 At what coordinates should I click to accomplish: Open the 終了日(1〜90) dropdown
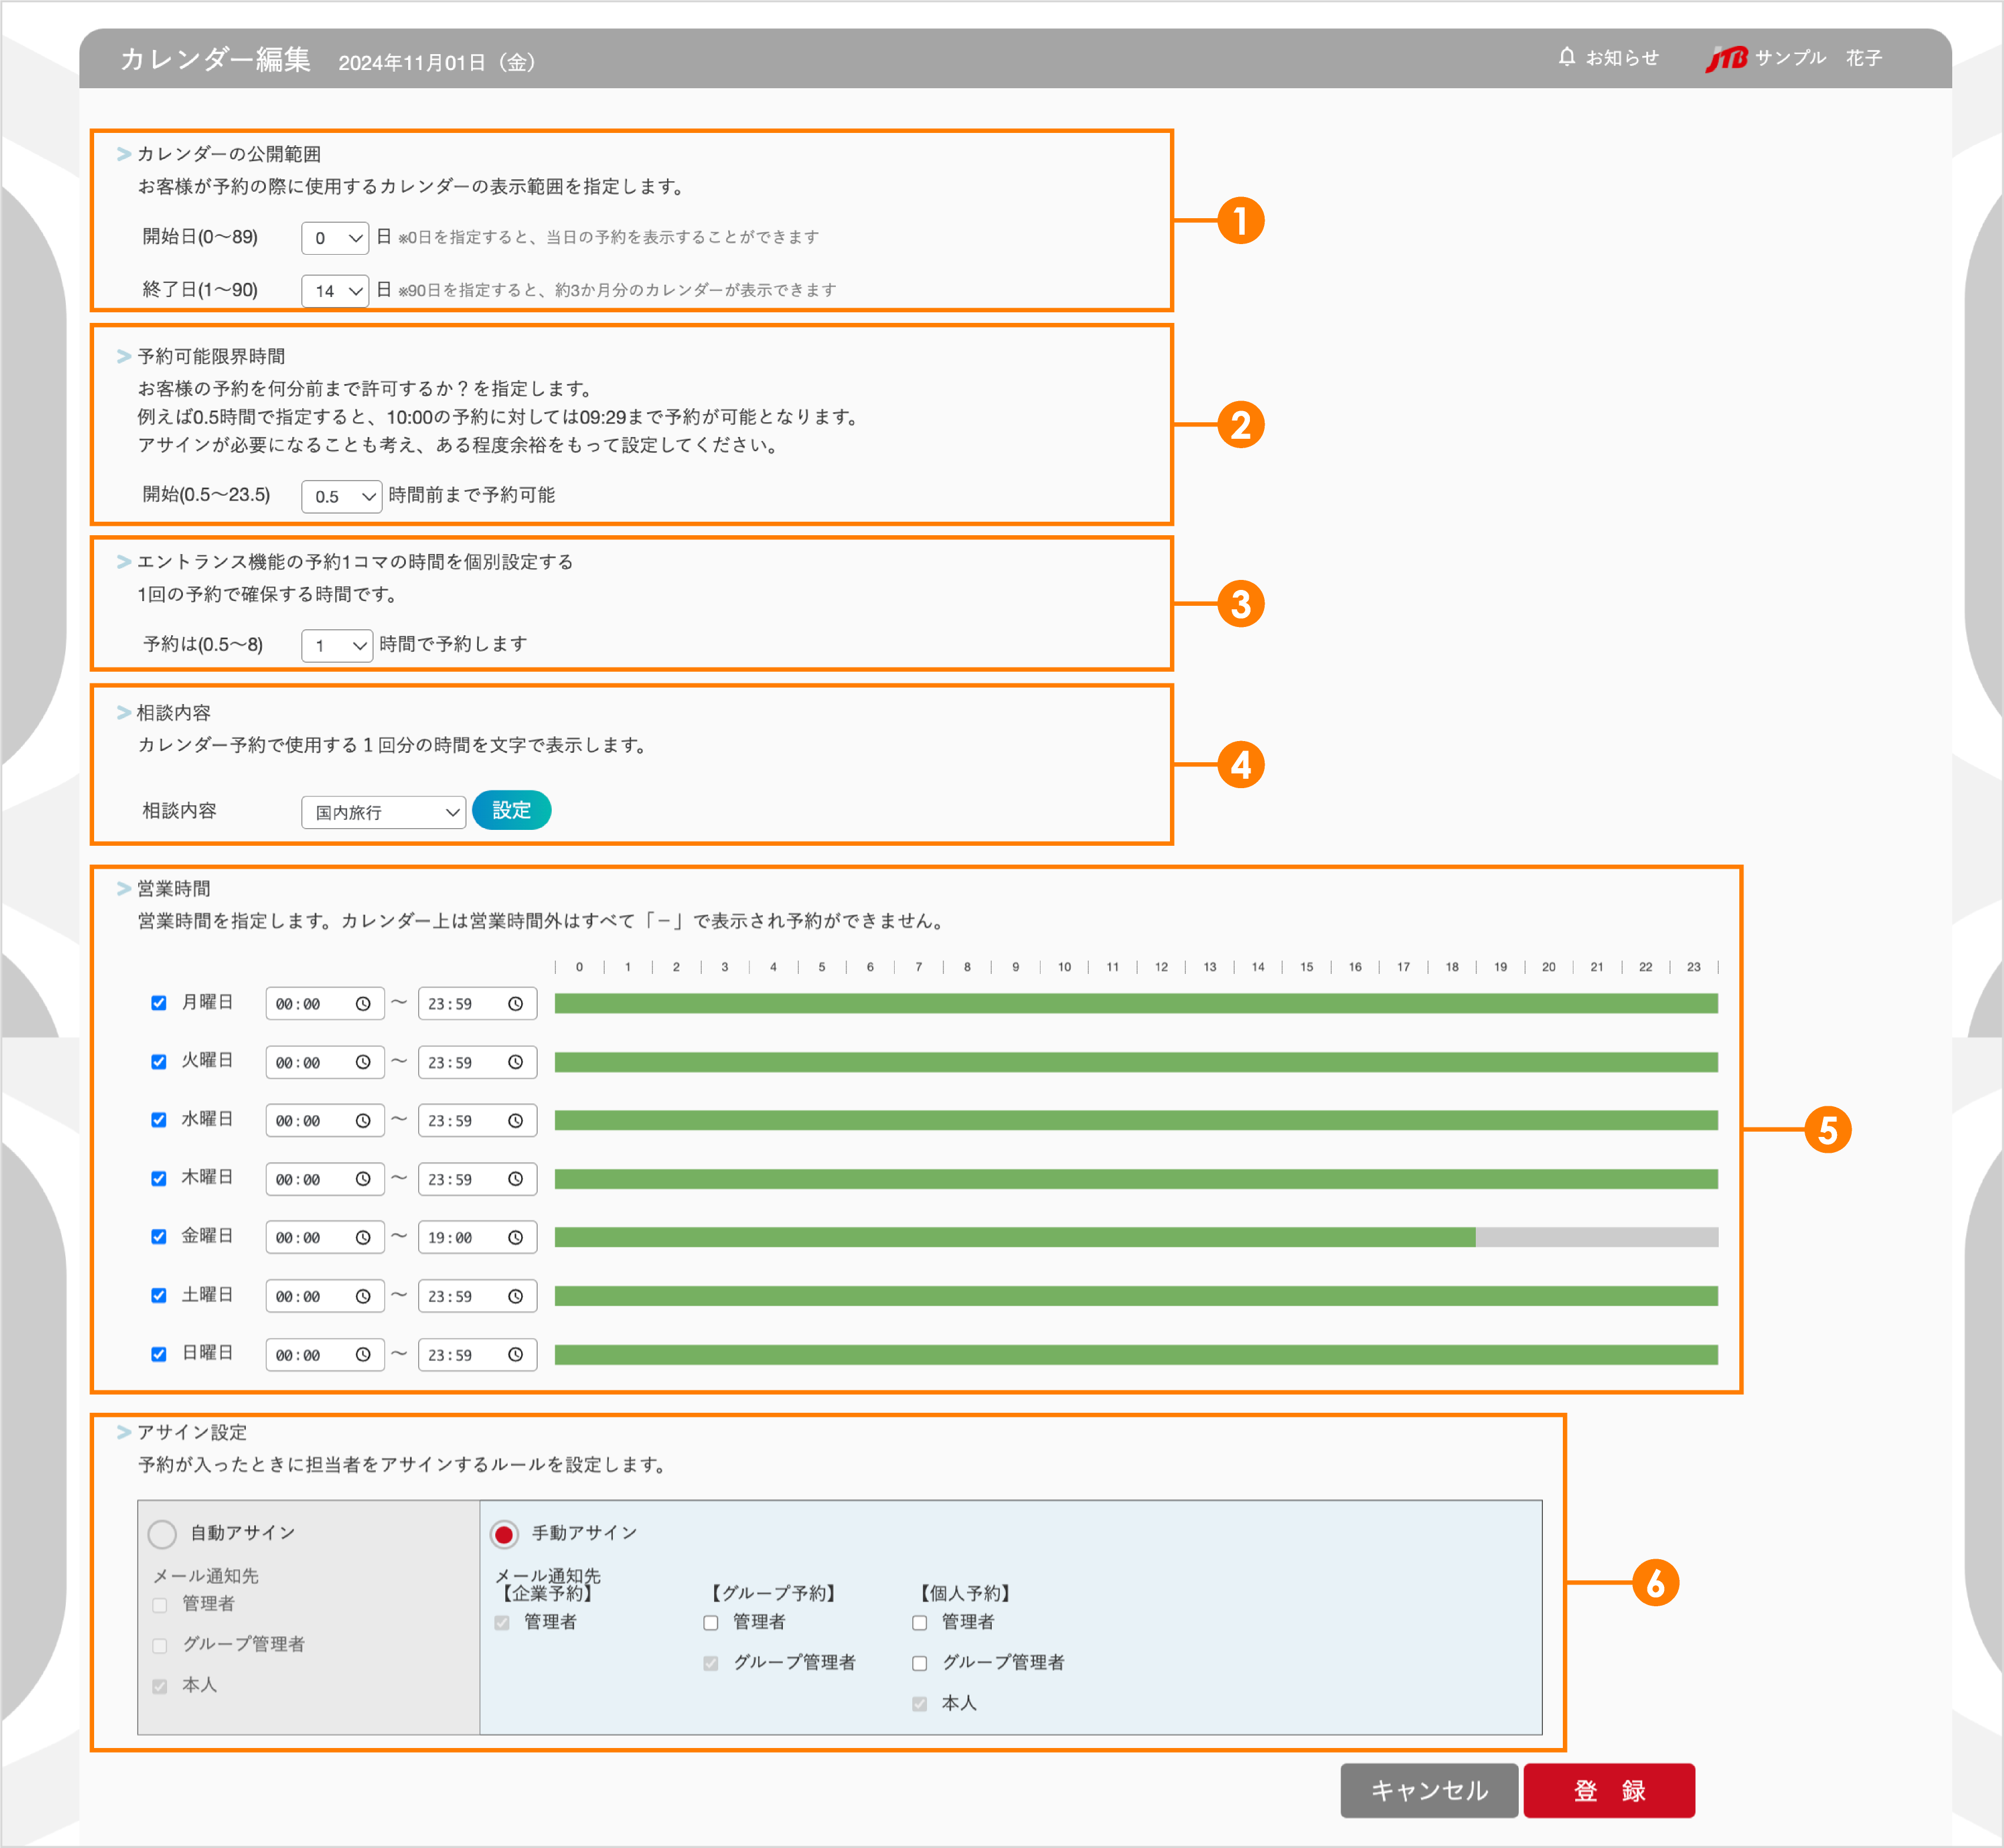pos(335,291)
